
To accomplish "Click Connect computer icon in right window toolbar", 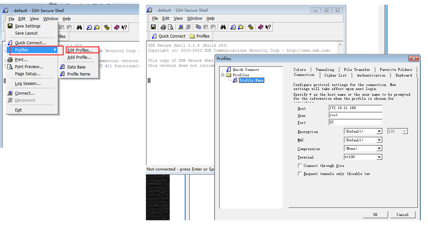I will pyautogui.click(x=181, y=27).
